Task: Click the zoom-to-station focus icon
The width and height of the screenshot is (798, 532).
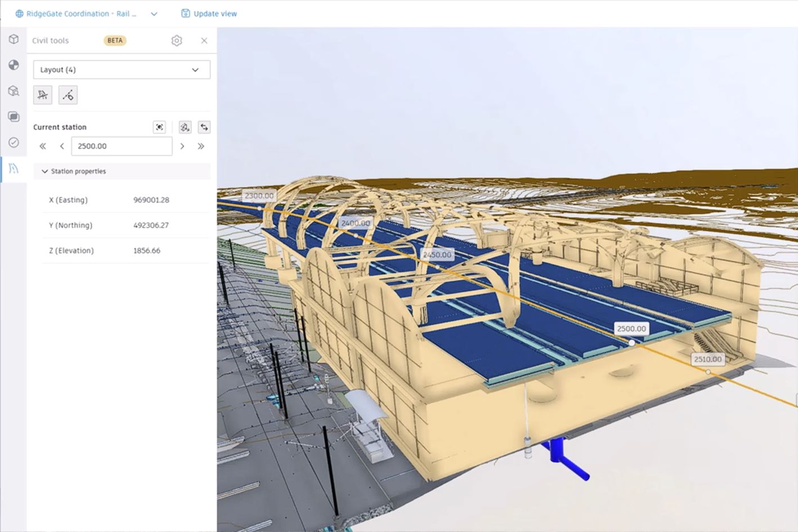Action: 159,127
